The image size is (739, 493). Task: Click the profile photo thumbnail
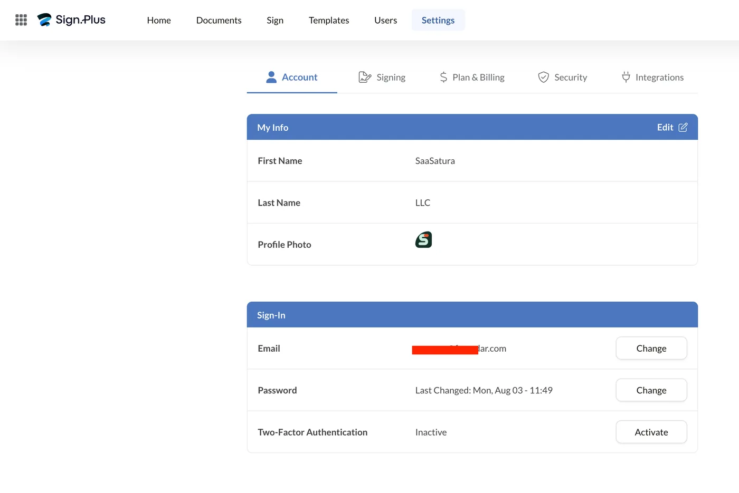click(x=423, y=240)
